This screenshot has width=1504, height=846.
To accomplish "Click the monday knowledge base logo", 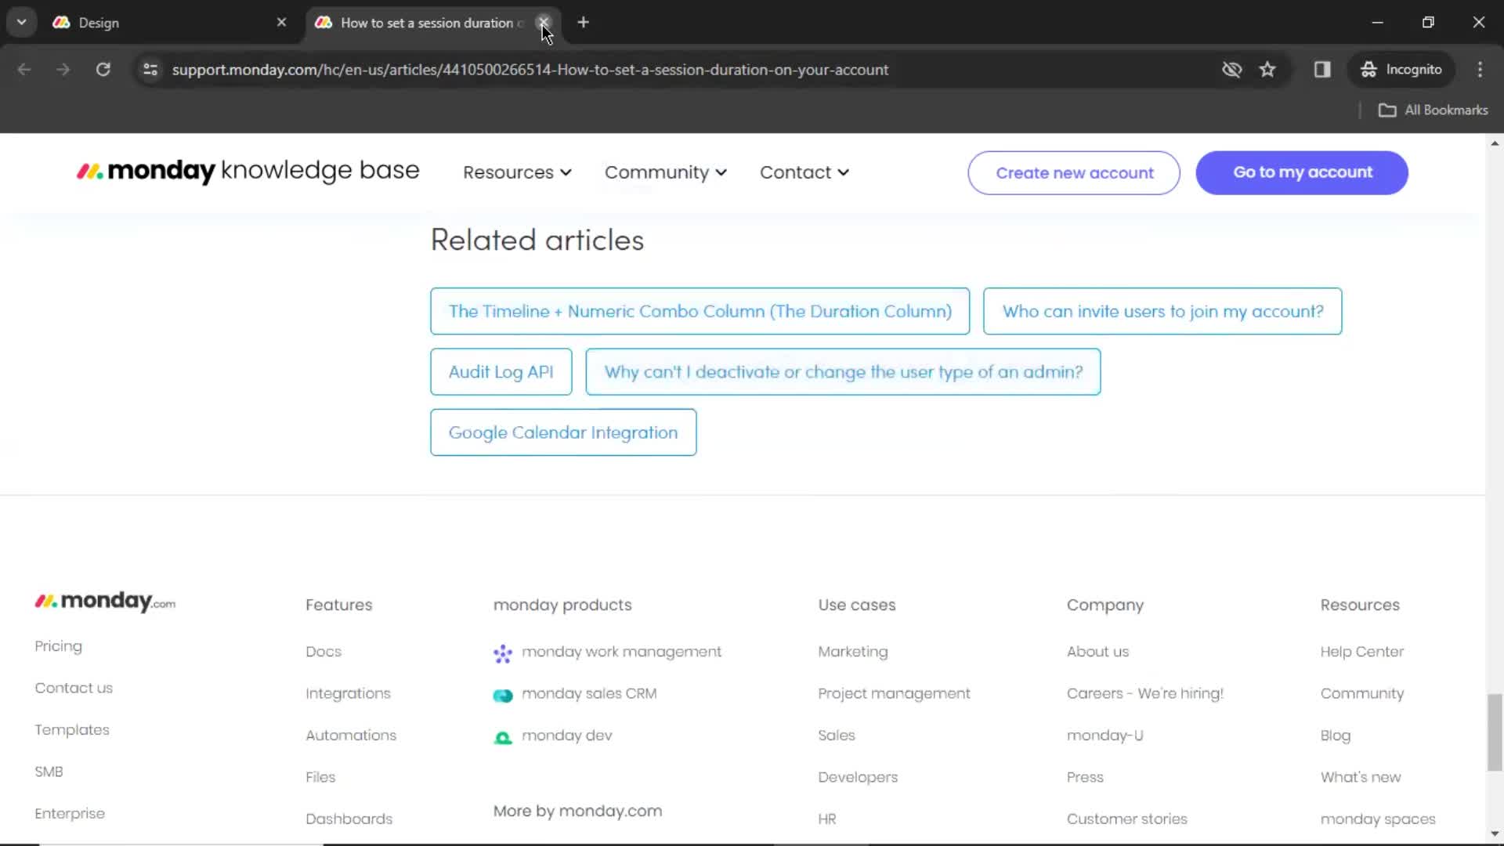I will point(248,172).
